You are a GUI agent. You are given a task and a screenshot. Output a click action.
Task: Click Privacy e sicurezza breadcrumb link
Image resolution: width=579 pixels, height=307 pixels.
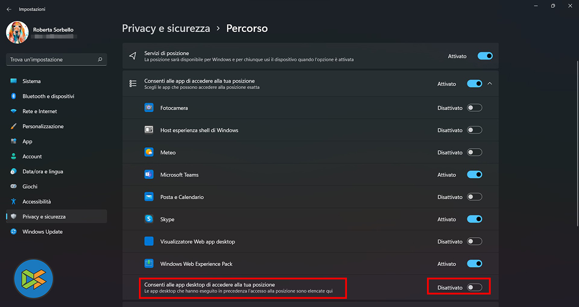(166, 28)
